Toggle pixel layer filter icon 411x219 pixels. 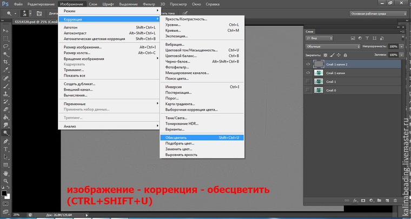(x=353, y=38)
